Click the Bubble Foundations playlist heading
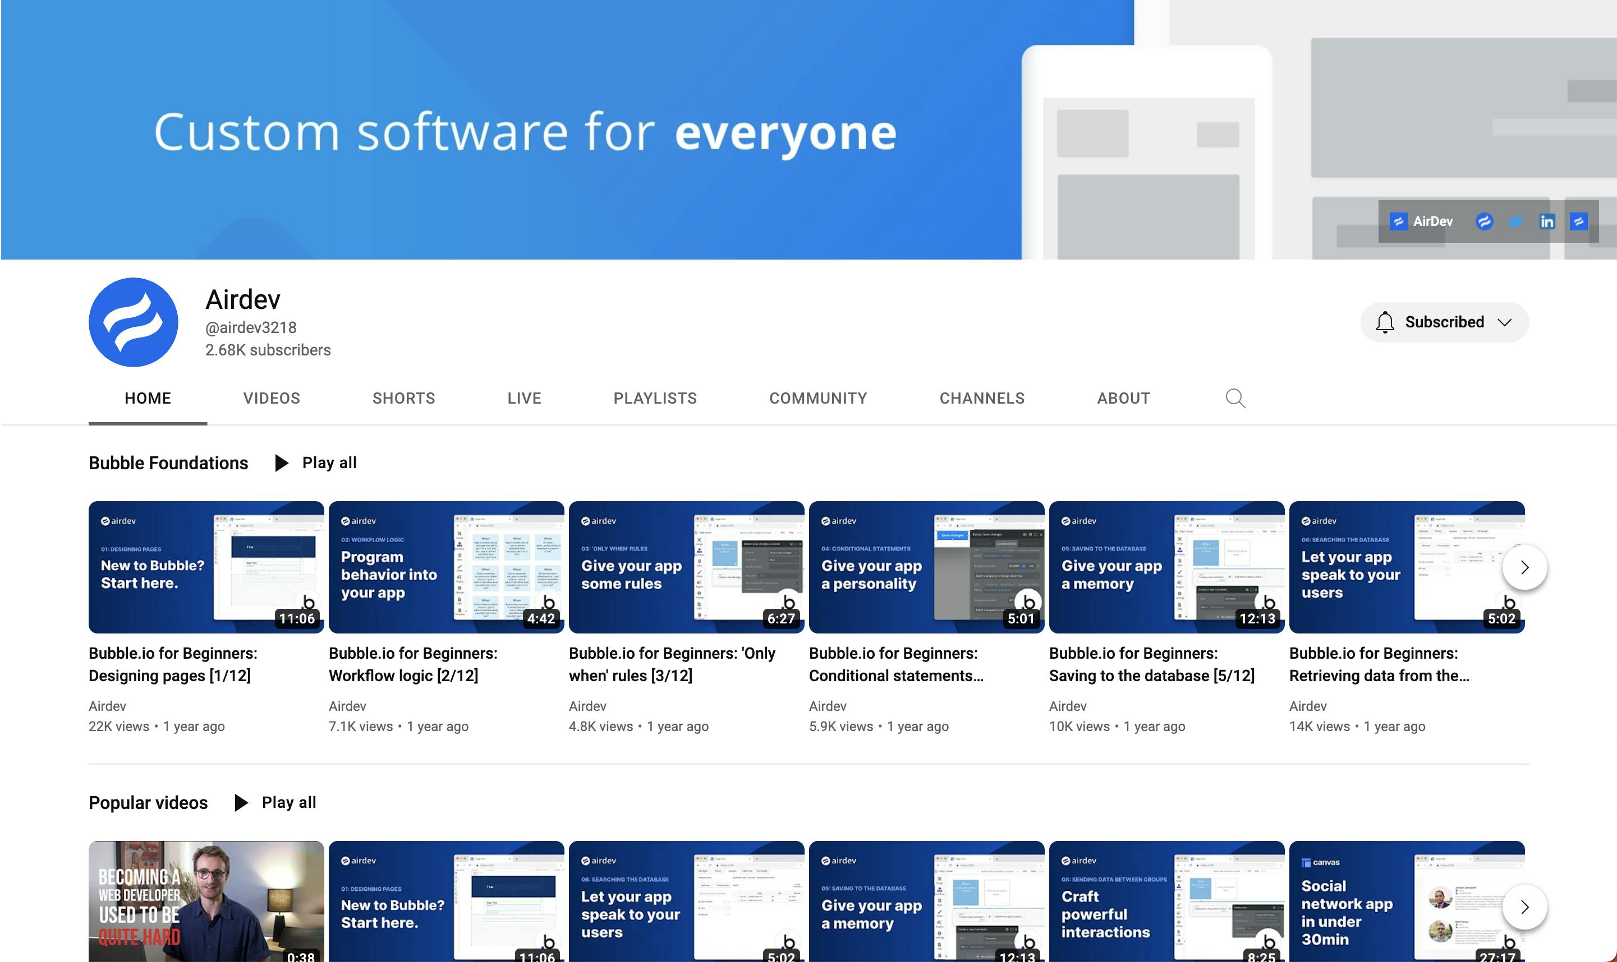The height and width of the screenshot is (962, 1617). pos(168,463)
